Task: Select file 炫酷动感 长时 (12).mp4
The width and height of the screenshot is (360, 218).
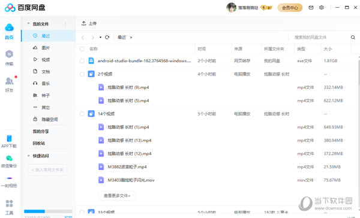Action: 130,153
